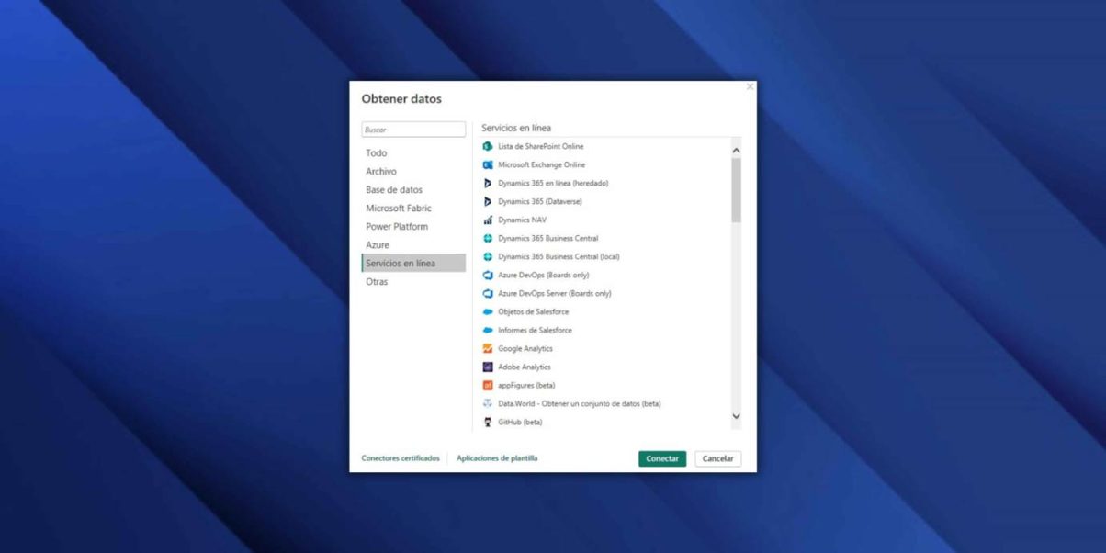
Task: Click the SharePoint Online list icon
Action: (488, 147)
